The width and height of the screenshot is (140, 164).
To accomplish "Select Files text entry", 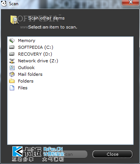I will tap(23, 88).
